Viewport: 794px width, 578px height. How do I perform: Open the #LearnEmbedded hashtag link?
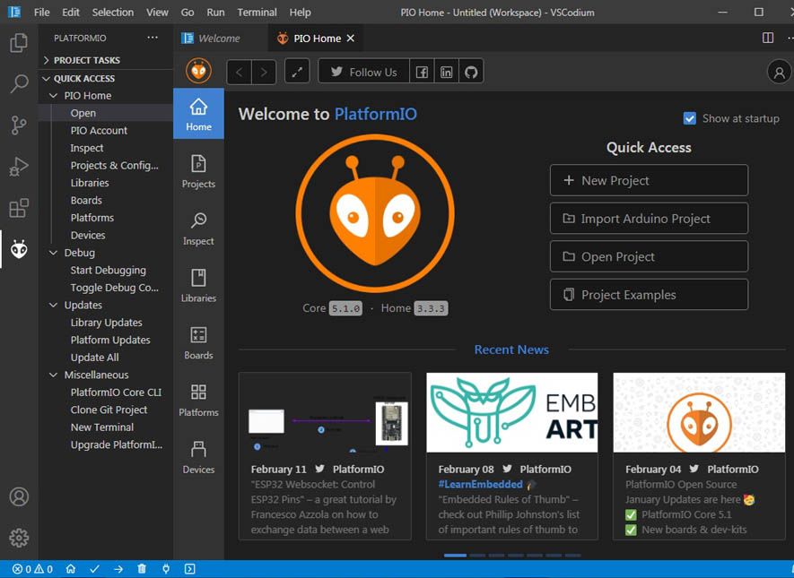click(x=480, y=484)
